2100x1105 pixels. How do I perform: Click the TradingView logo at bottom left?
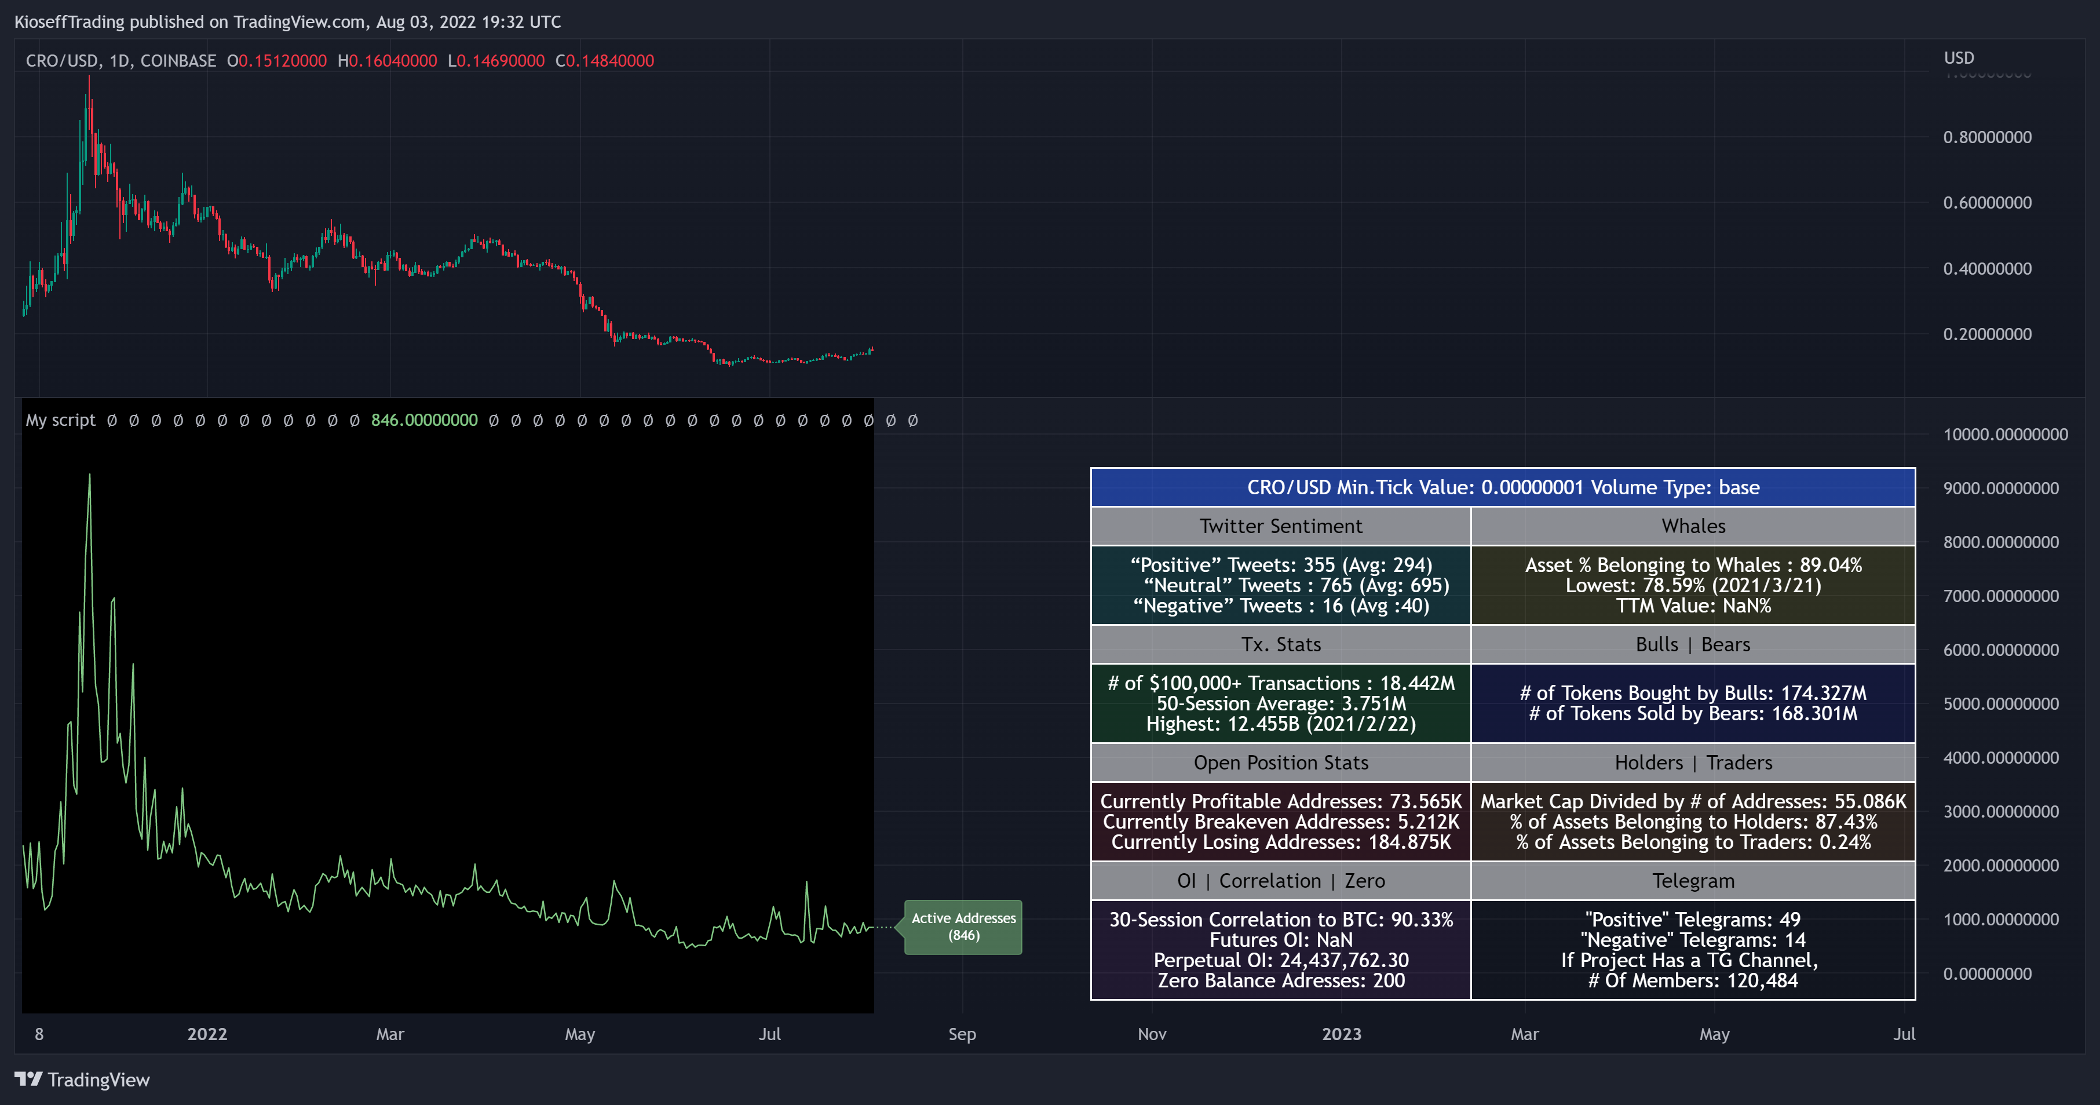pyautogui.click(x=82, y=1079)
